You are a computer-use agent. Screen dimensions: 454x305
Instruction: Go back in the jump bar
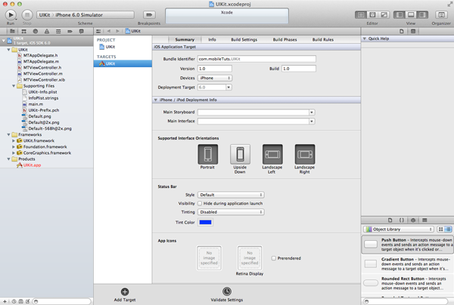(x=109, y=31)
